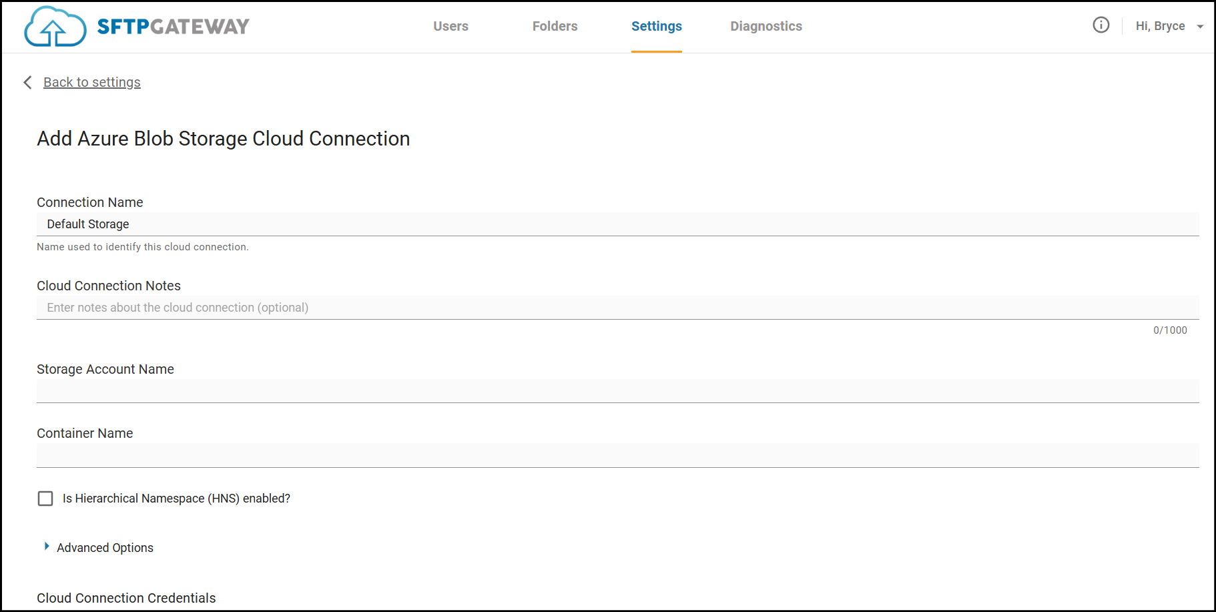
Task: Go to the Diagnostics tab
Action: (766, 26)
